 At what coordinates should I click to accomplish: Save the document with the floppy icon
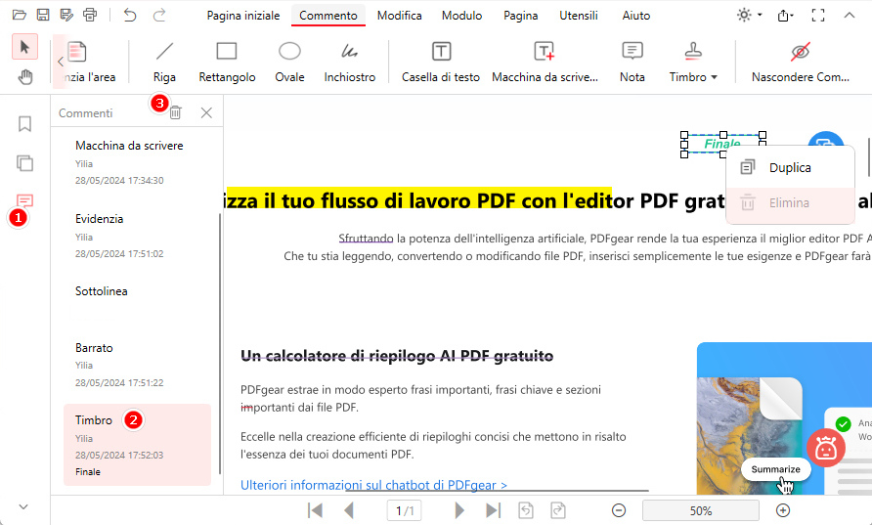point(43,15)
